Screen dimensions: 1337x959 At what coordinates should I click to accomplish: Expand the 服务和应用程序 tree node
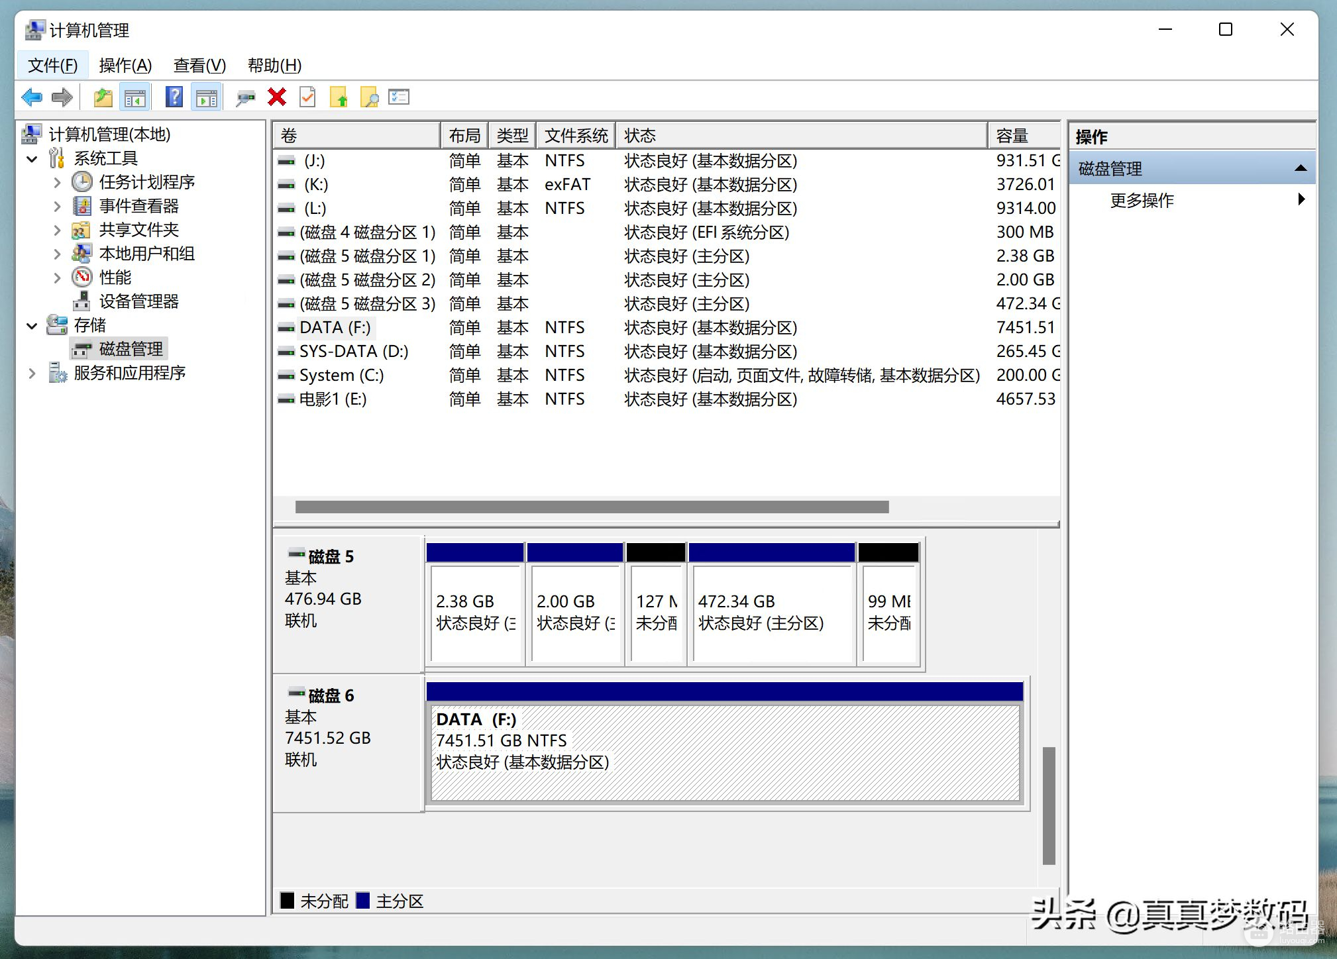32,374
